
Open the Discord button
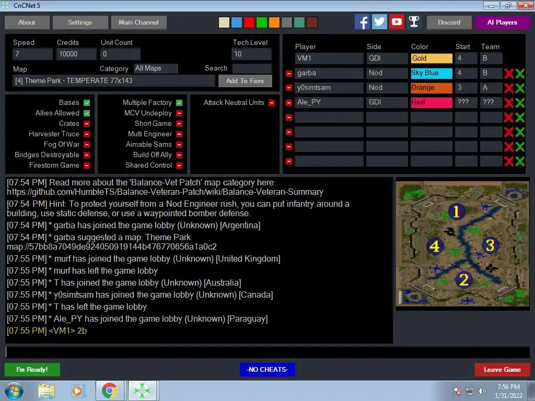(x=449, y=22)
